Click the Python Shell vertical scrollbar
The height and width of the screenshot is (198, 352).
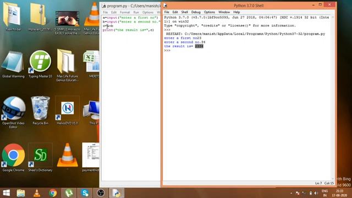(x=333, y=98)
